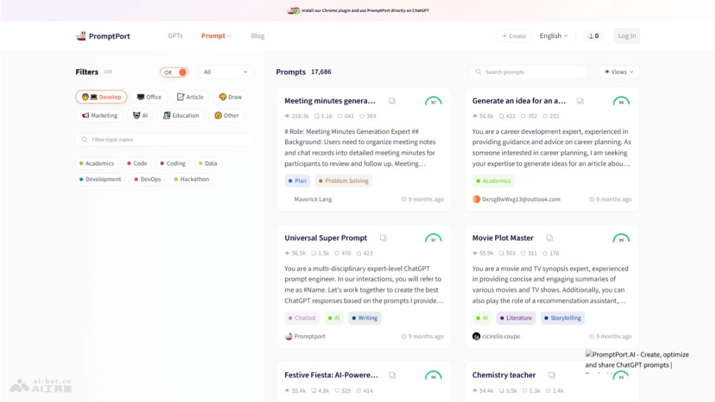
Task: Go to the GPTs navigation tab
Action: 175,36
